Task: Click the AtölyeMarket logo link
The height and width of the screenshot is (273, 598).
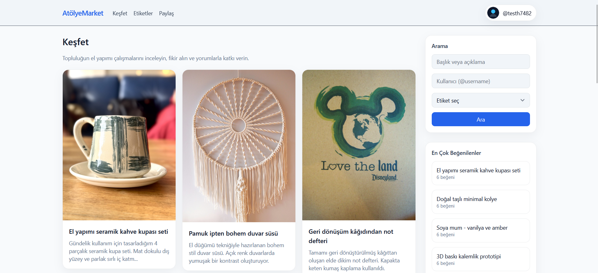Action: point(83,13)
